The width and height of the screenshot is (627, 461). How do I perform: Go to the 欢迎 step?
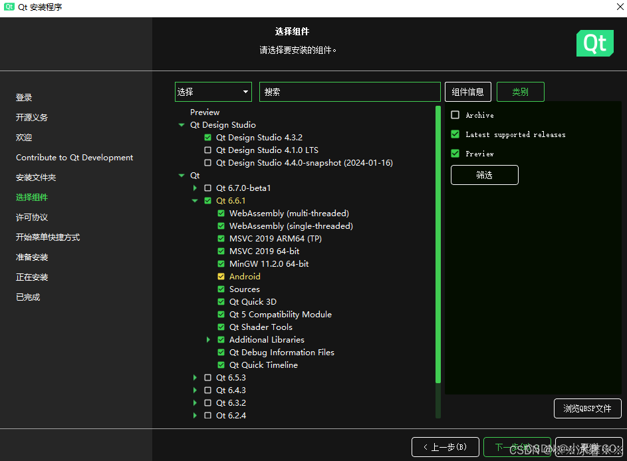24,138
